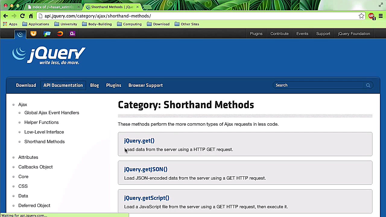Viewport: 386px width, 217px height.
Task: Click the jQuery logo banner
Action: click(x=49, y=56)
